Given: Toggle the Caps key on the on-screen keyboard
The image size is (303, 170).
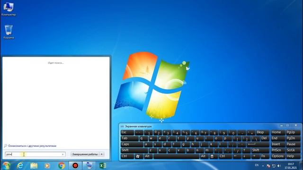Looking at the screenshot, I should click(x=132, y=144).
